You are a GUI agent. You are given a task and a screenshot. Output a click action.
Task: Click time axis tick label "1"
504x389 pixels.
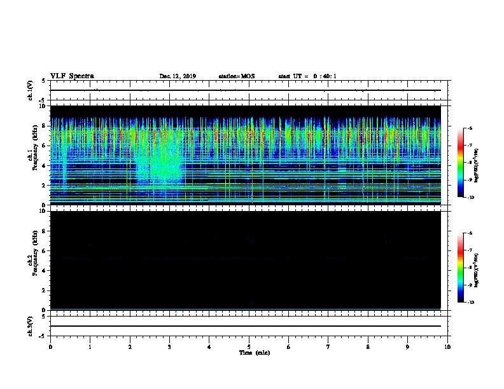tap(90, 347)
